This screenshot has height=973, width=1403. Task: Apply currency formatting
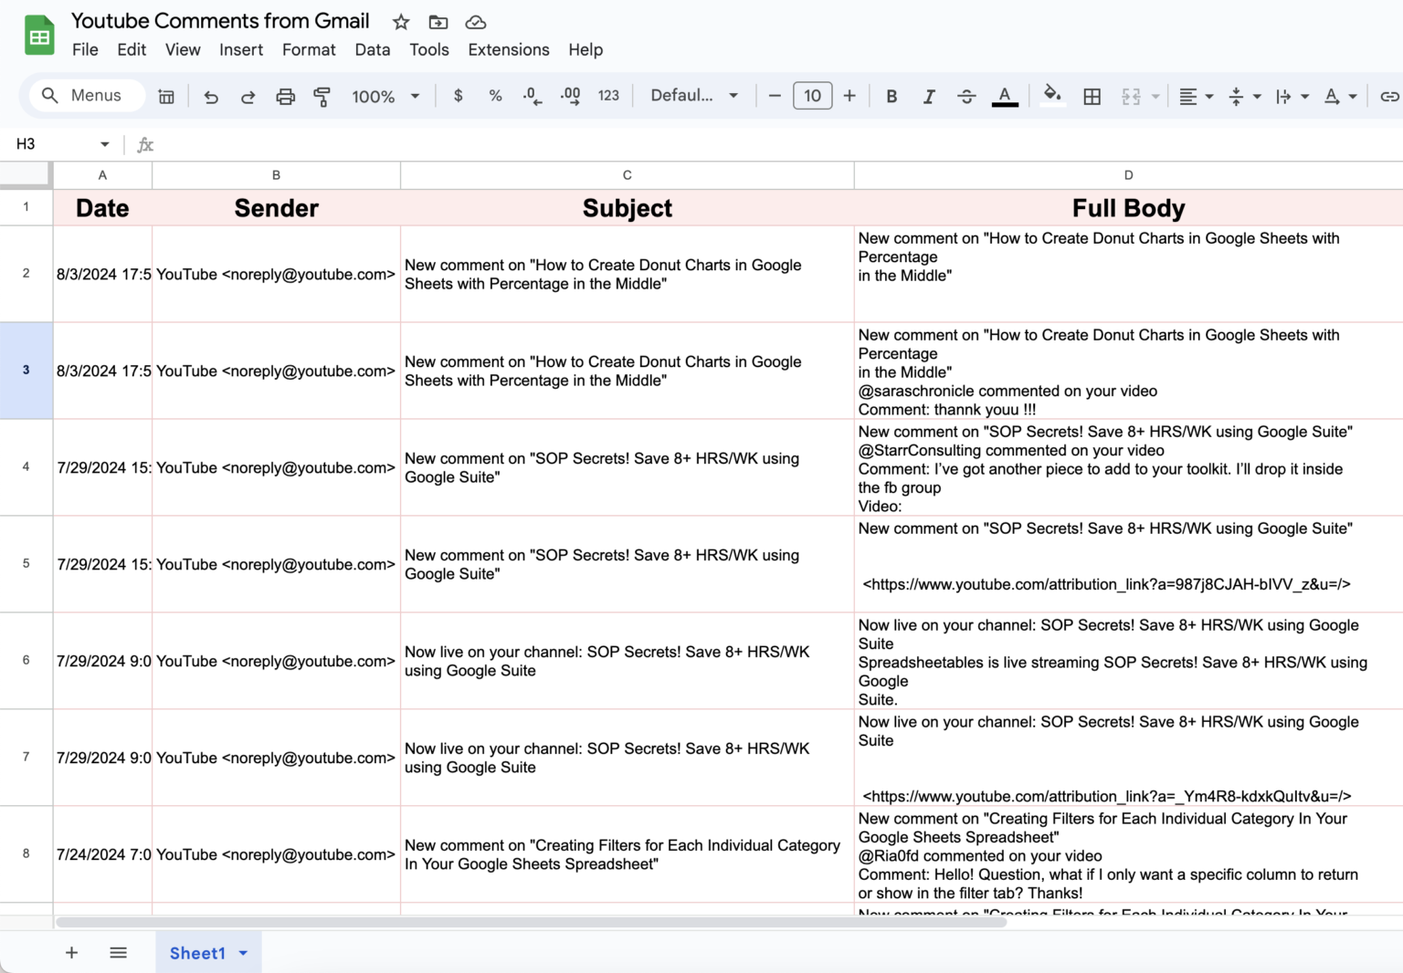tap(458, 95)
